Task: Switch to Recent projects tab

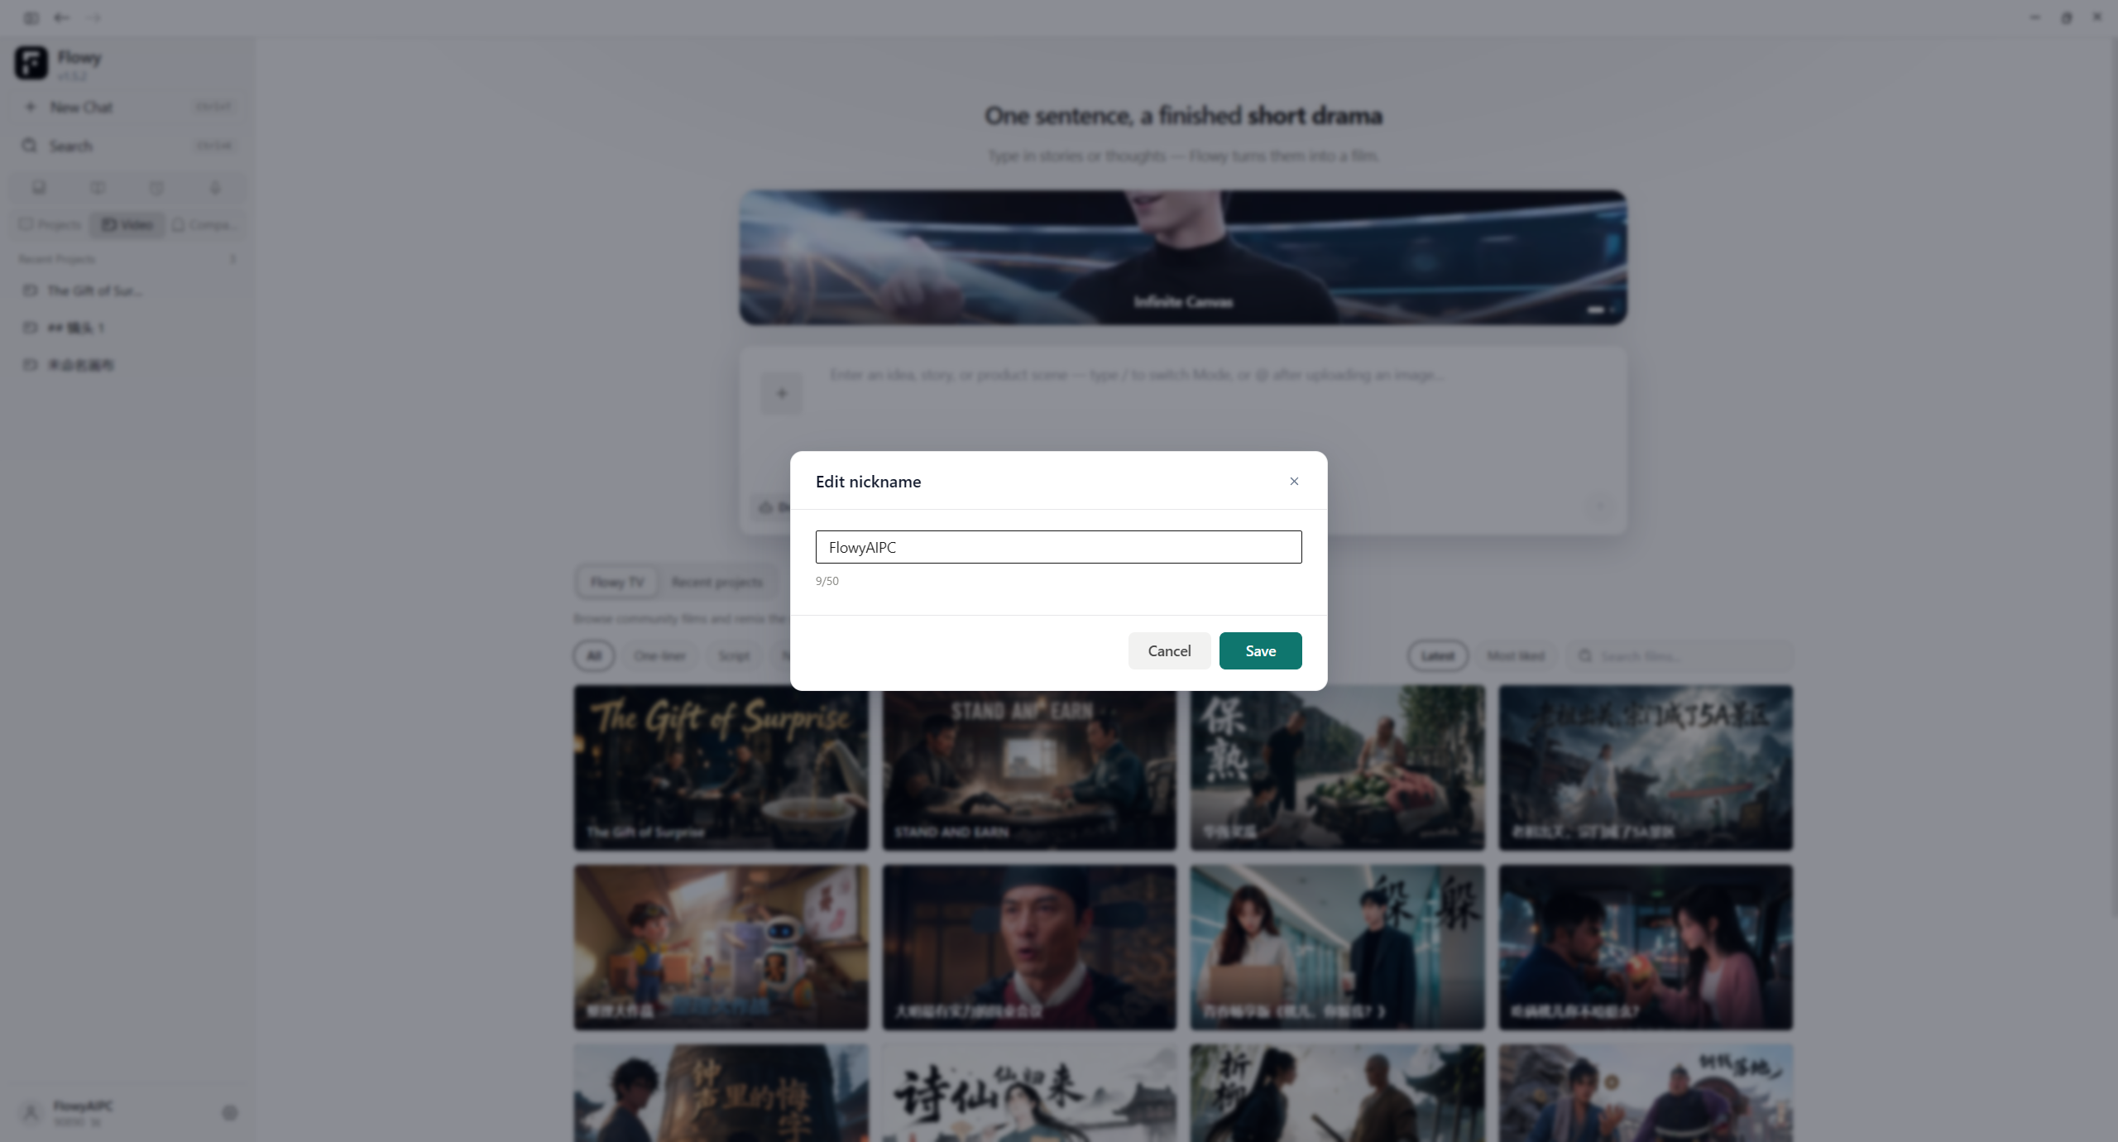Action: click(x=716, y=582)
